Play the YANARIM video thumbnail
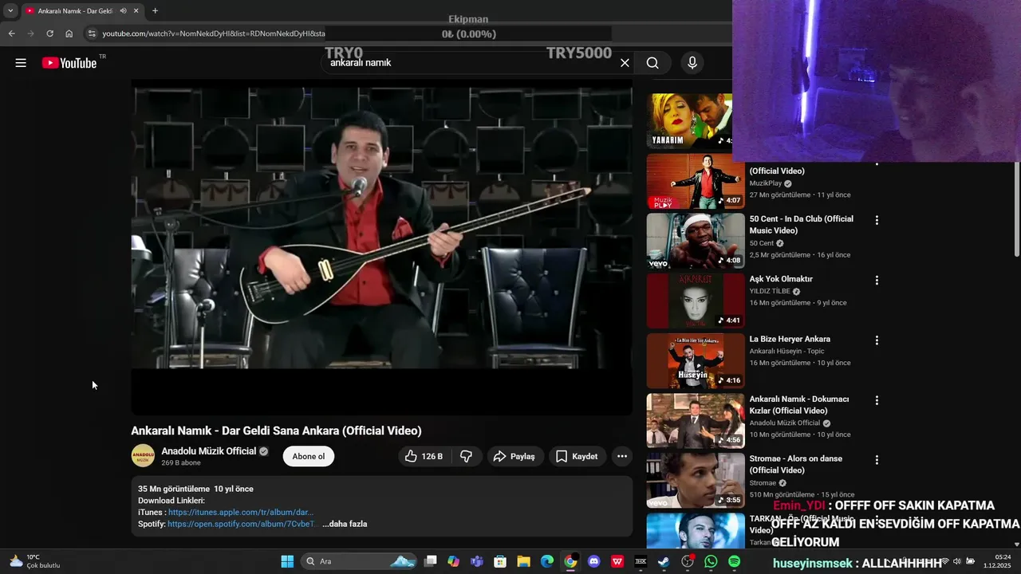Screen dimensions: 1021x574 click(x=689, y=121)
